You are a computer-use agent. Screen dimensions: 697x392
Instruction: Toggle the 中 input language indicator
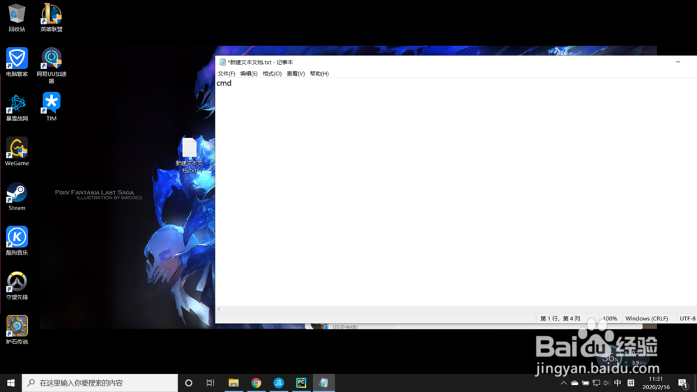618,383
